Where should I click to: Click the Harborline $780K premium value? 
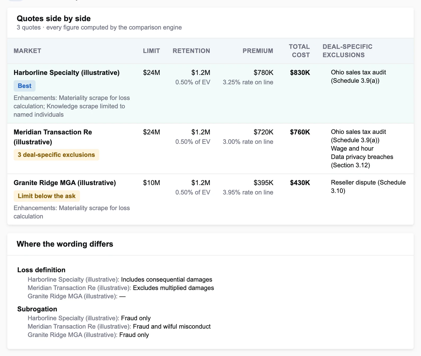[263, 73]
